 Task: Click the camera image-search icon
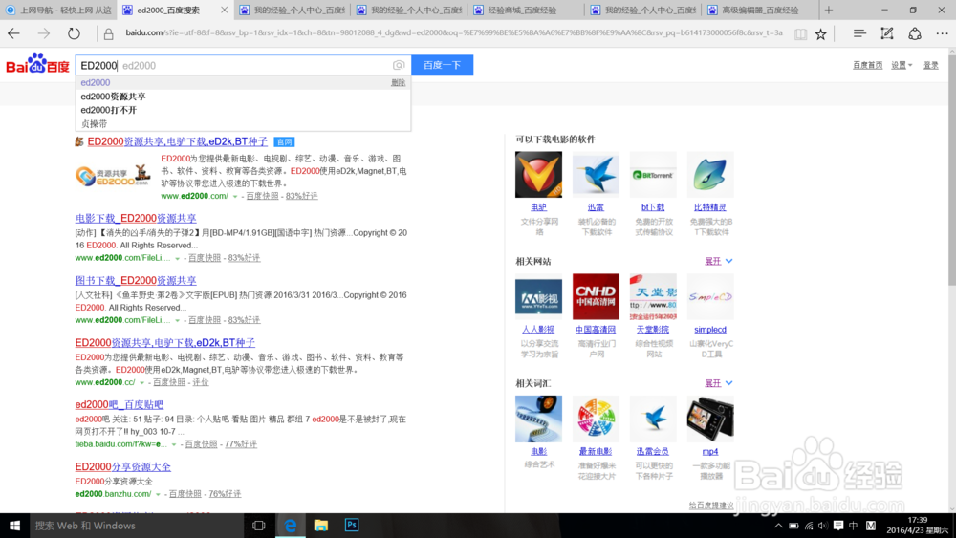pos(399,65)
